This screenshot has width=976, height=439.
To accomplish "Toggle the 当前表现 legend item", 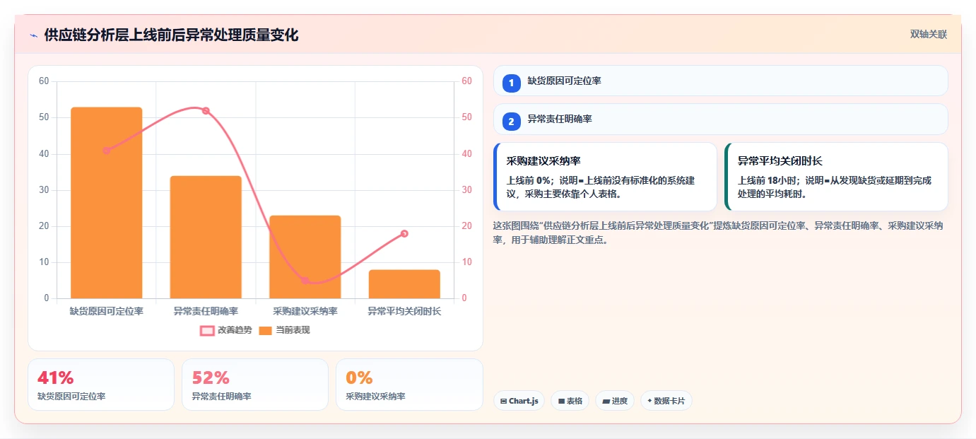I will click(x=284, y=330).
